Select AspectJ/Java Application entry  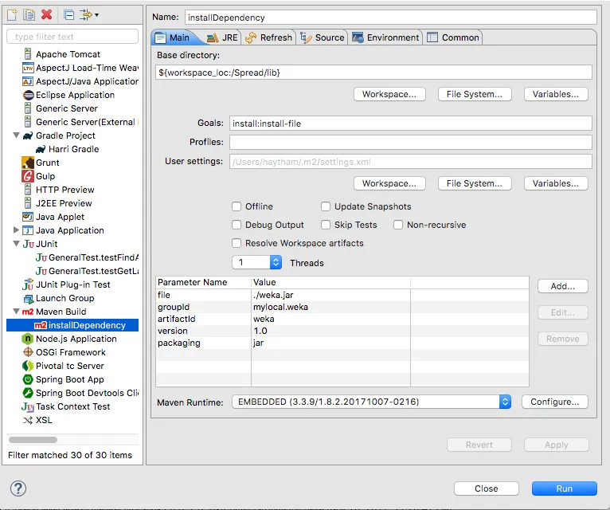[x=80, y=81]
